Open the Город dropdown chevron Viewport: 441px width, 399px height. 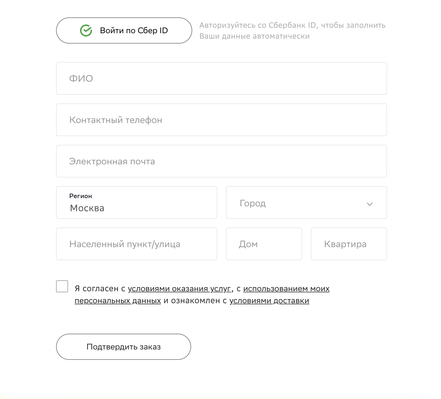(370, 204)
